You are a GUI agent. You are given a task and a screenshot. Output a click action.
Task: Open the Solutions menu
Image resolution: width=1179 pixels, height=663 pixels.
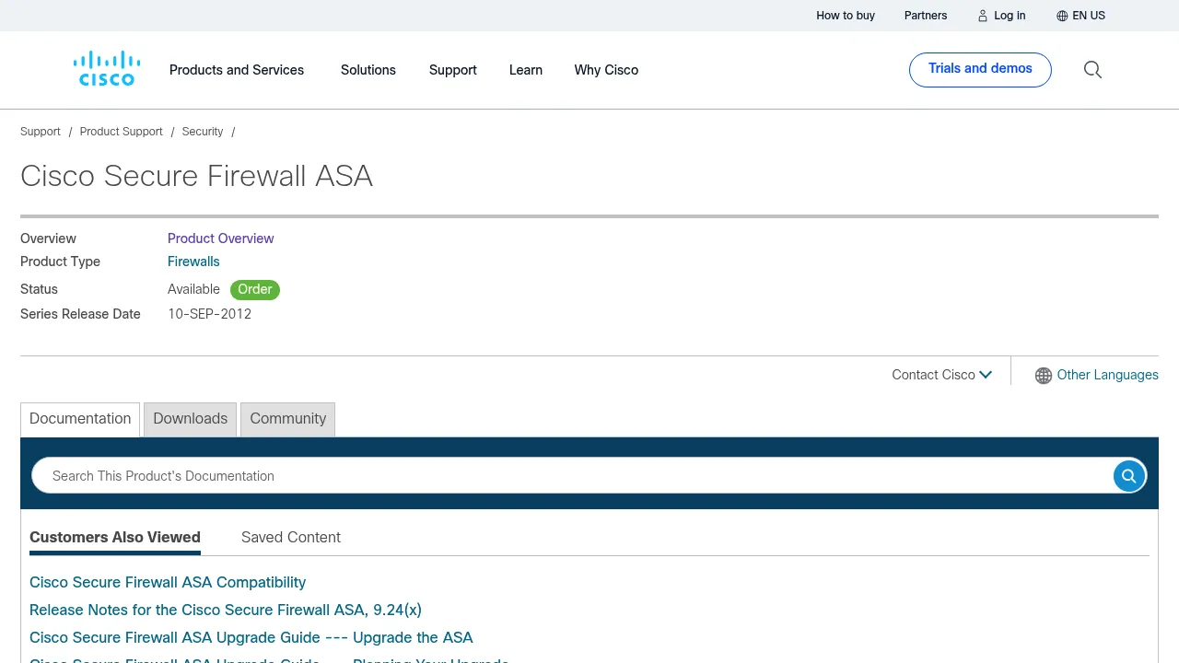click(368, 70)
